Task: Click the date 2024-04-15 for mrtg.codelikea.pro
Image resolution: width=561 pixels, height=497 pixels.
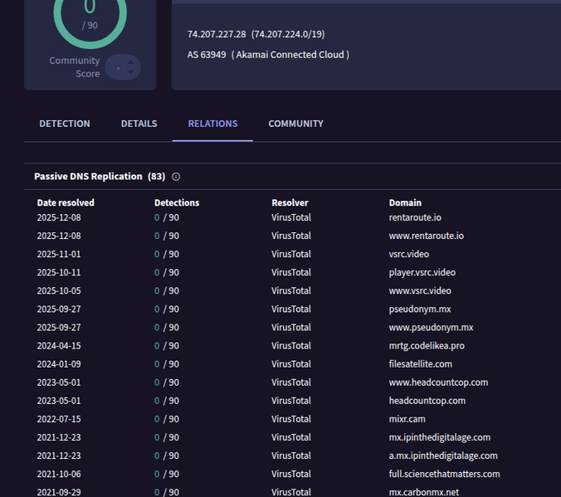Action: (x=59, y=346)
